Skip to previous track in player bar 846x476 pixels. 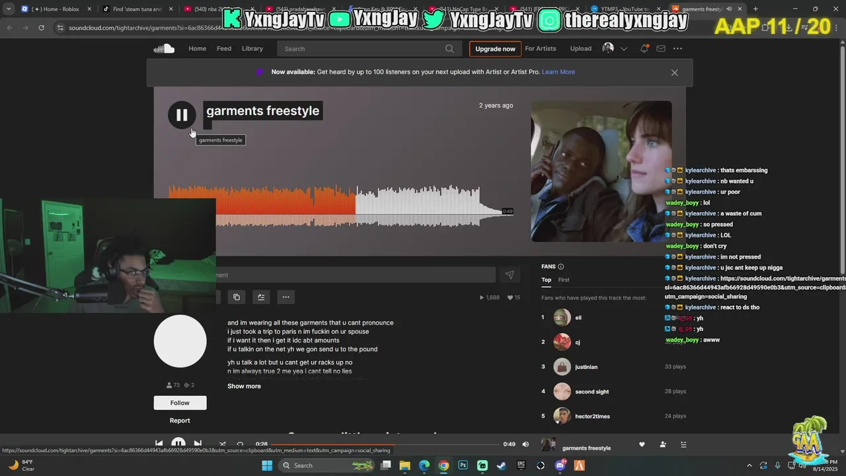pyautogui.click(x=159, y=444)
